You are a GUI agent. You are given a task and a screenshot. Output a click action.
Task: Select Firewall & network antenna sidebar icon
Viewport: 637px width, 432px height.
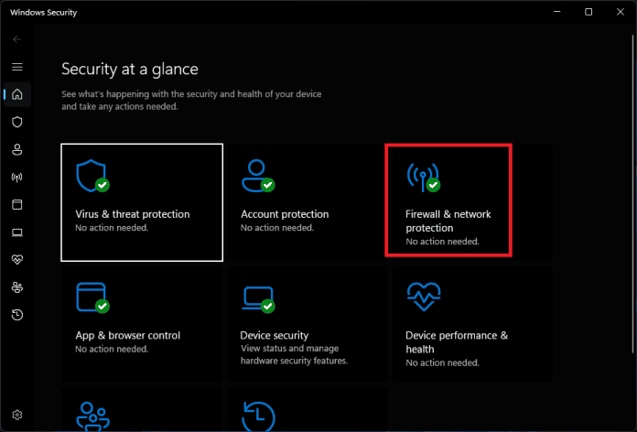(x=16, y=177)
